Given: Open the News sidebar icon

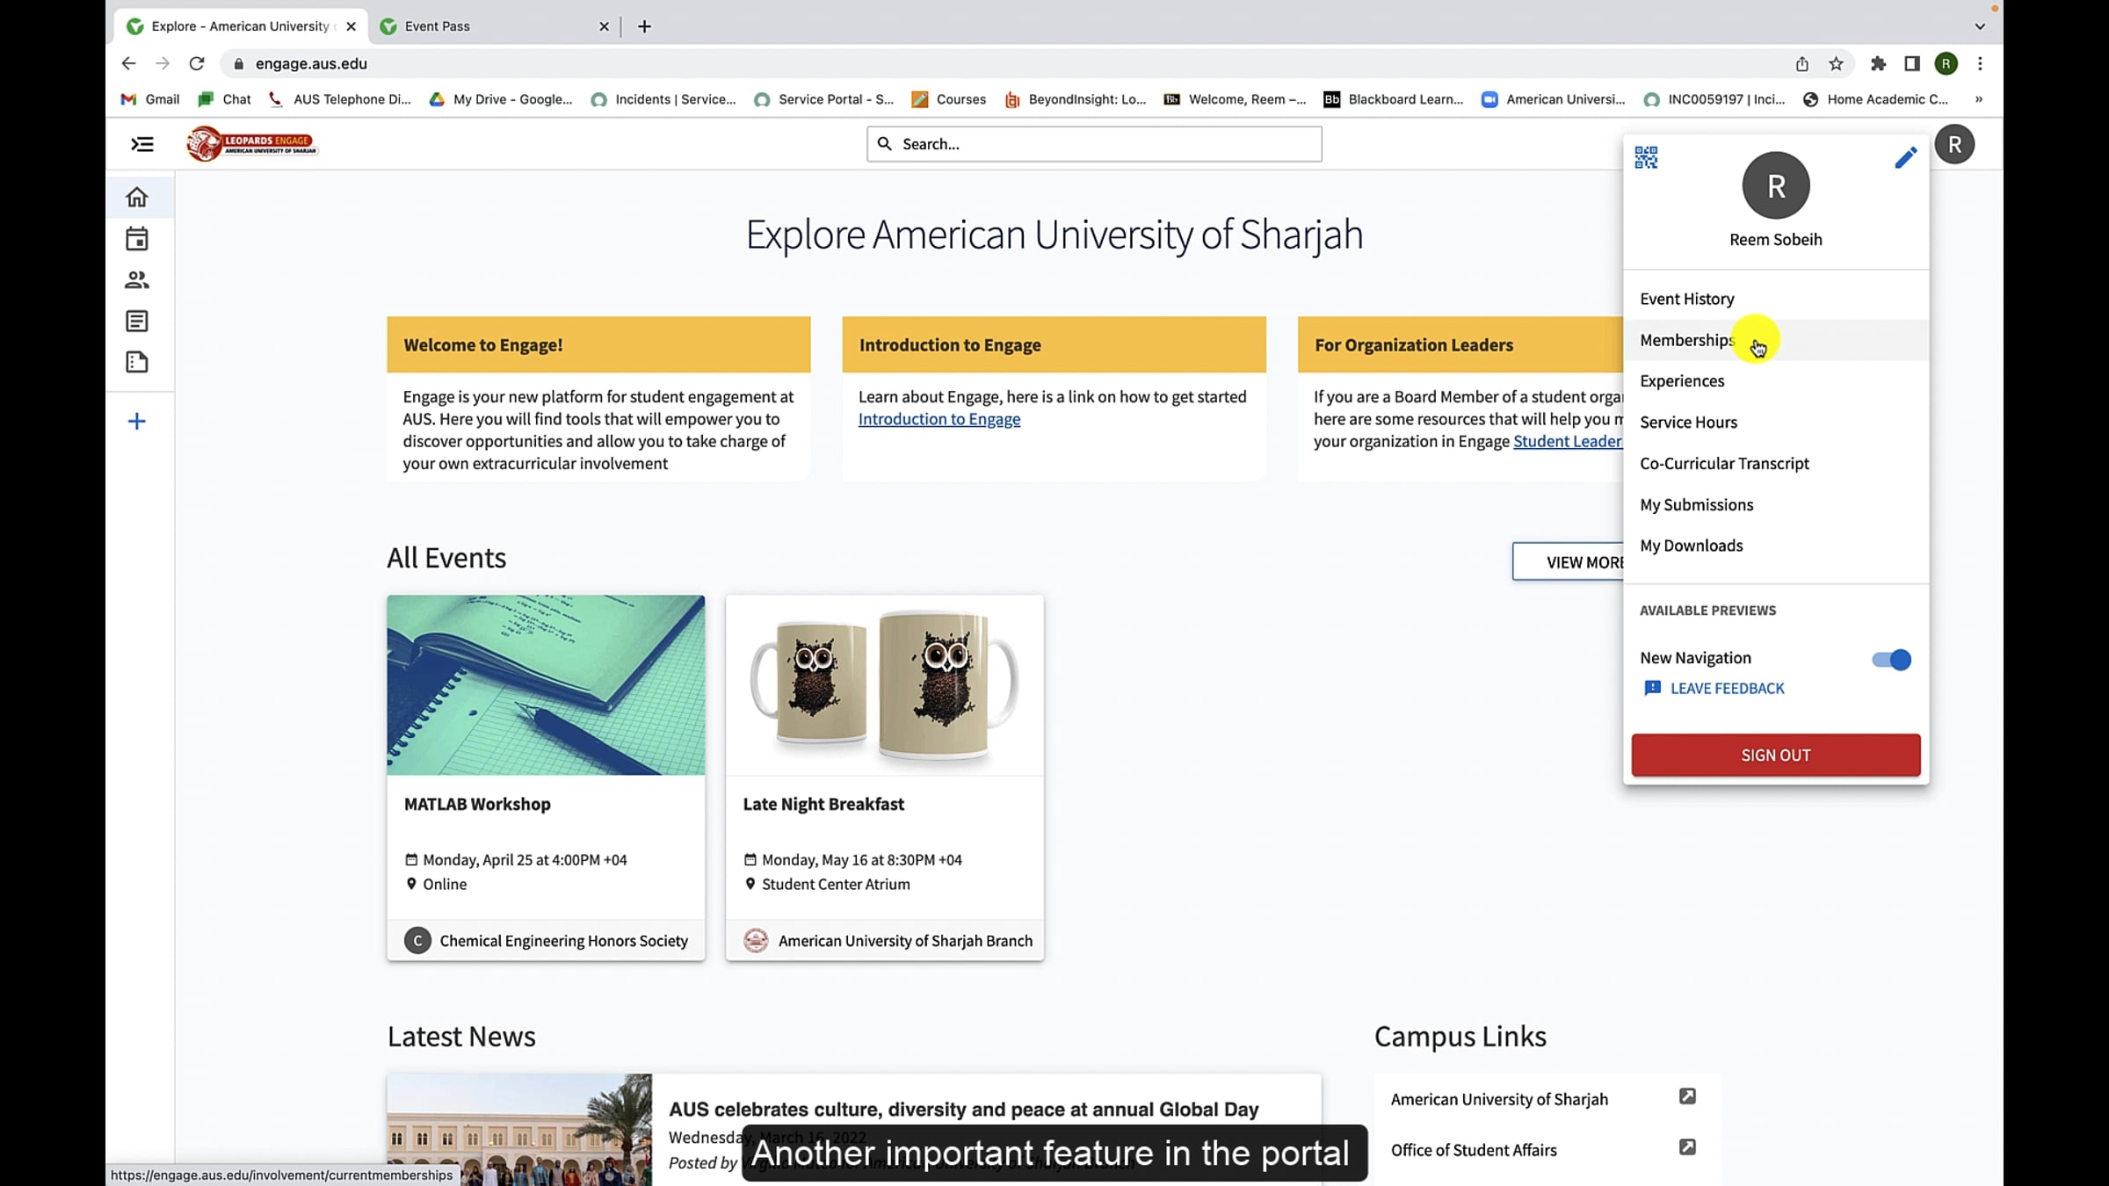Looking at the screenshot, I should 137,322.
